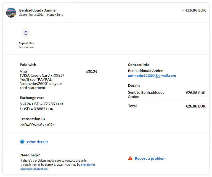212x177 pixels.
Task: Click the − €26.86 EUR header amount
Action: coord(194,10)
